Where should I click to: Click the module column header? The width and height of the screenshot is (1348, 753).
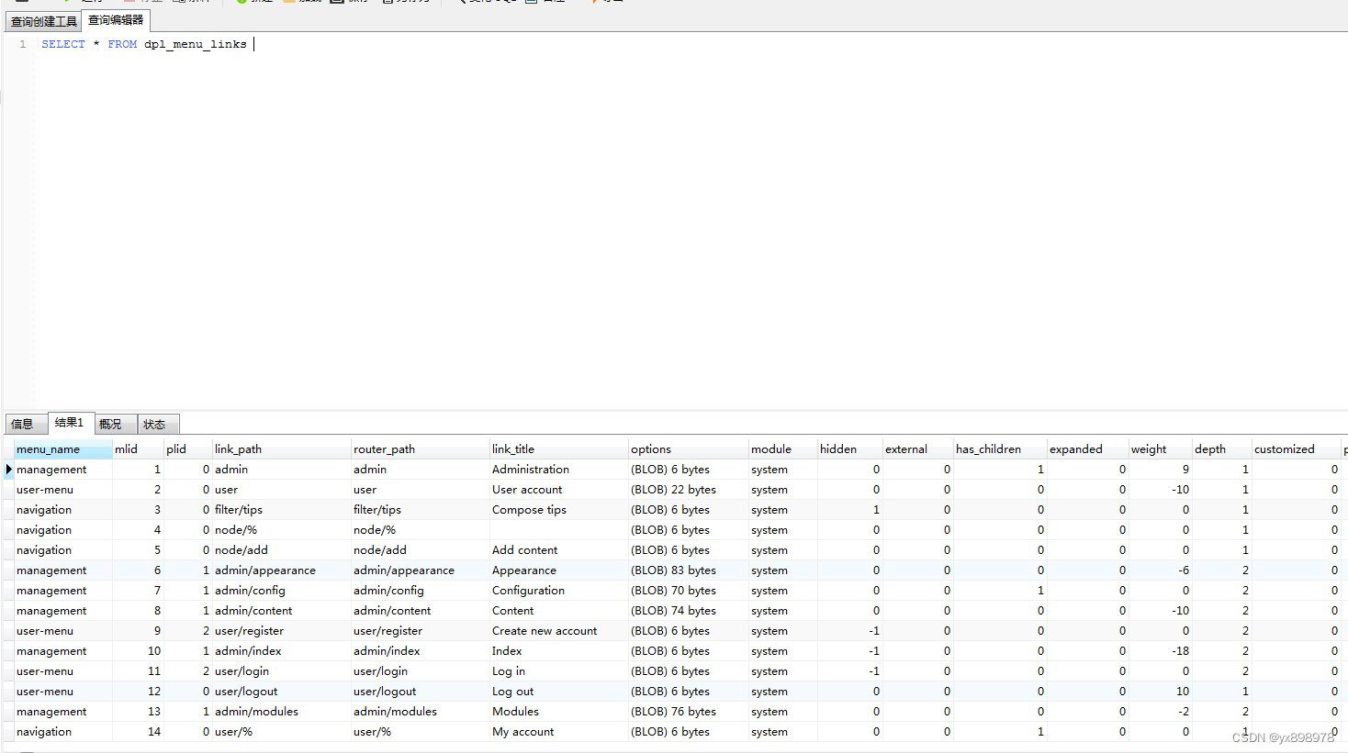tap(783, 448)
